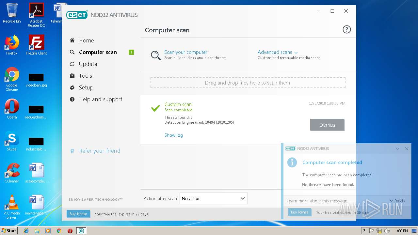Show hidden system tray icons

[x=364, y=230]
